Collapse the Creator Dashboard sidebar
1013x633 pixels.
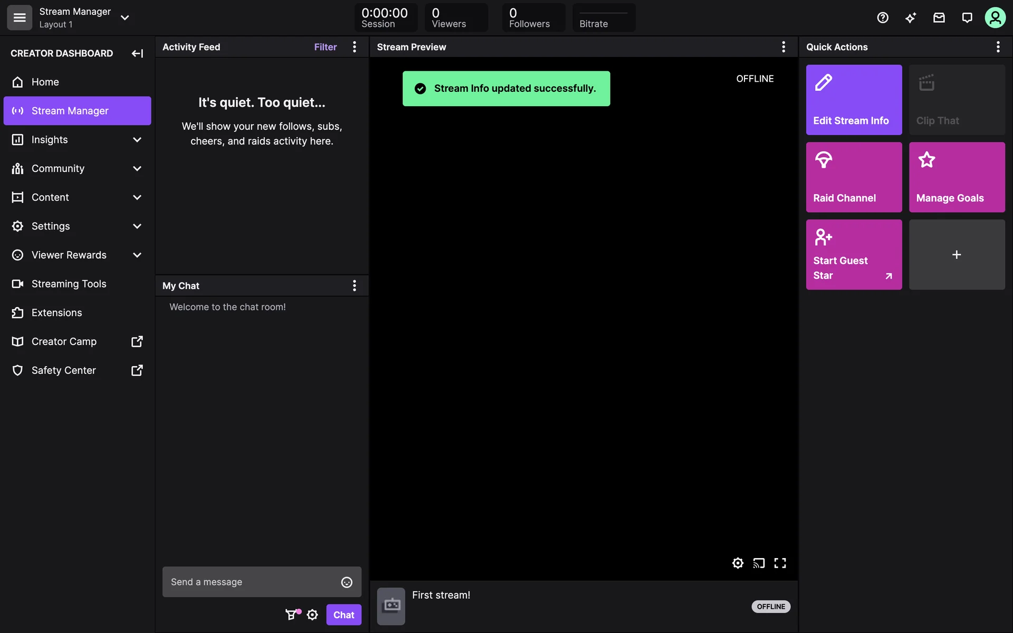137,53
